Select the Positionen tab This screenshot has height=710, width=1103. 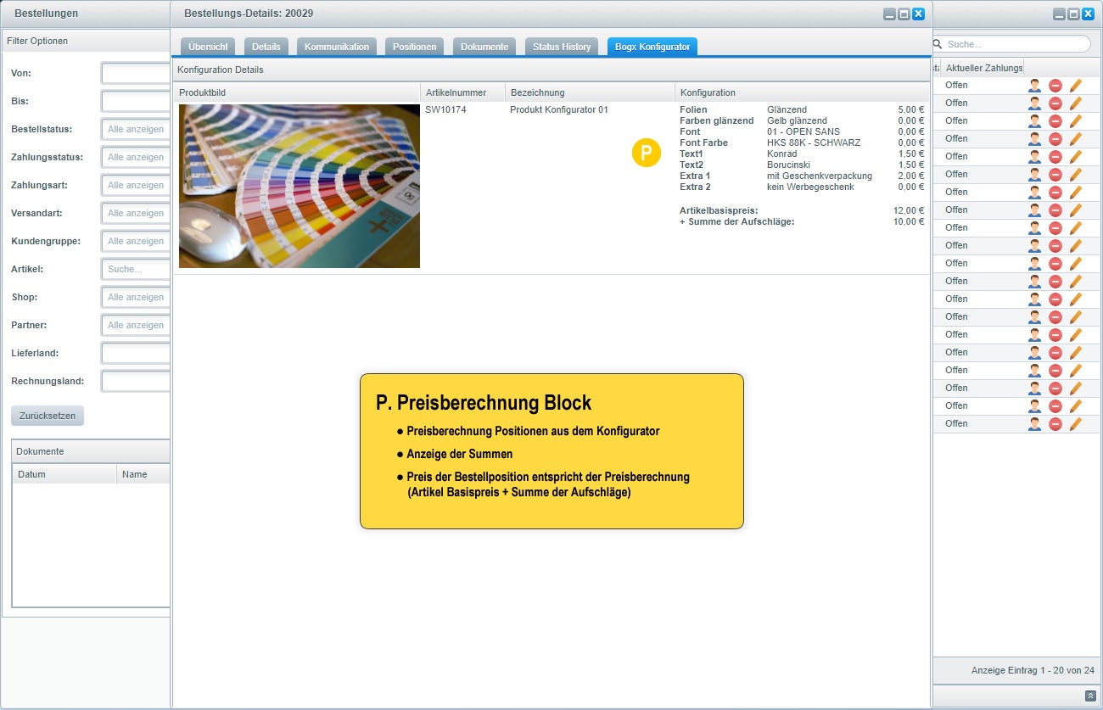point(415,47)
